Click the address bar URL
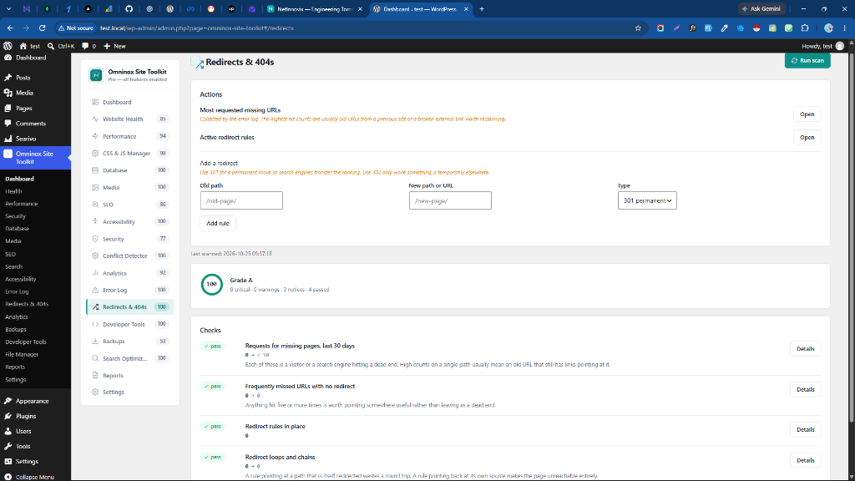This screenshot has height=481, width=855. pyautogui.click(x=197, y=28)
